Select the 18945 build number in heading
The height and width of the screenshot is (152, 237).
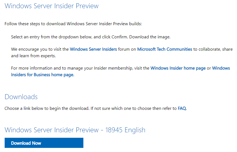click(x=114, y=130)
